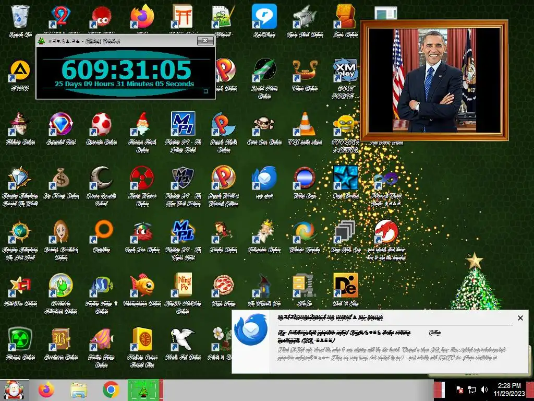Open the blue star Crazy Browser icon

(345, 178)
